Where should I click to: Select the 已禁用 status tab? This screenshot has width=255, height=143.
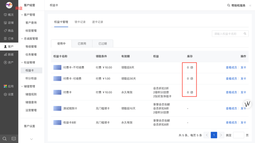tap(82, 44)
